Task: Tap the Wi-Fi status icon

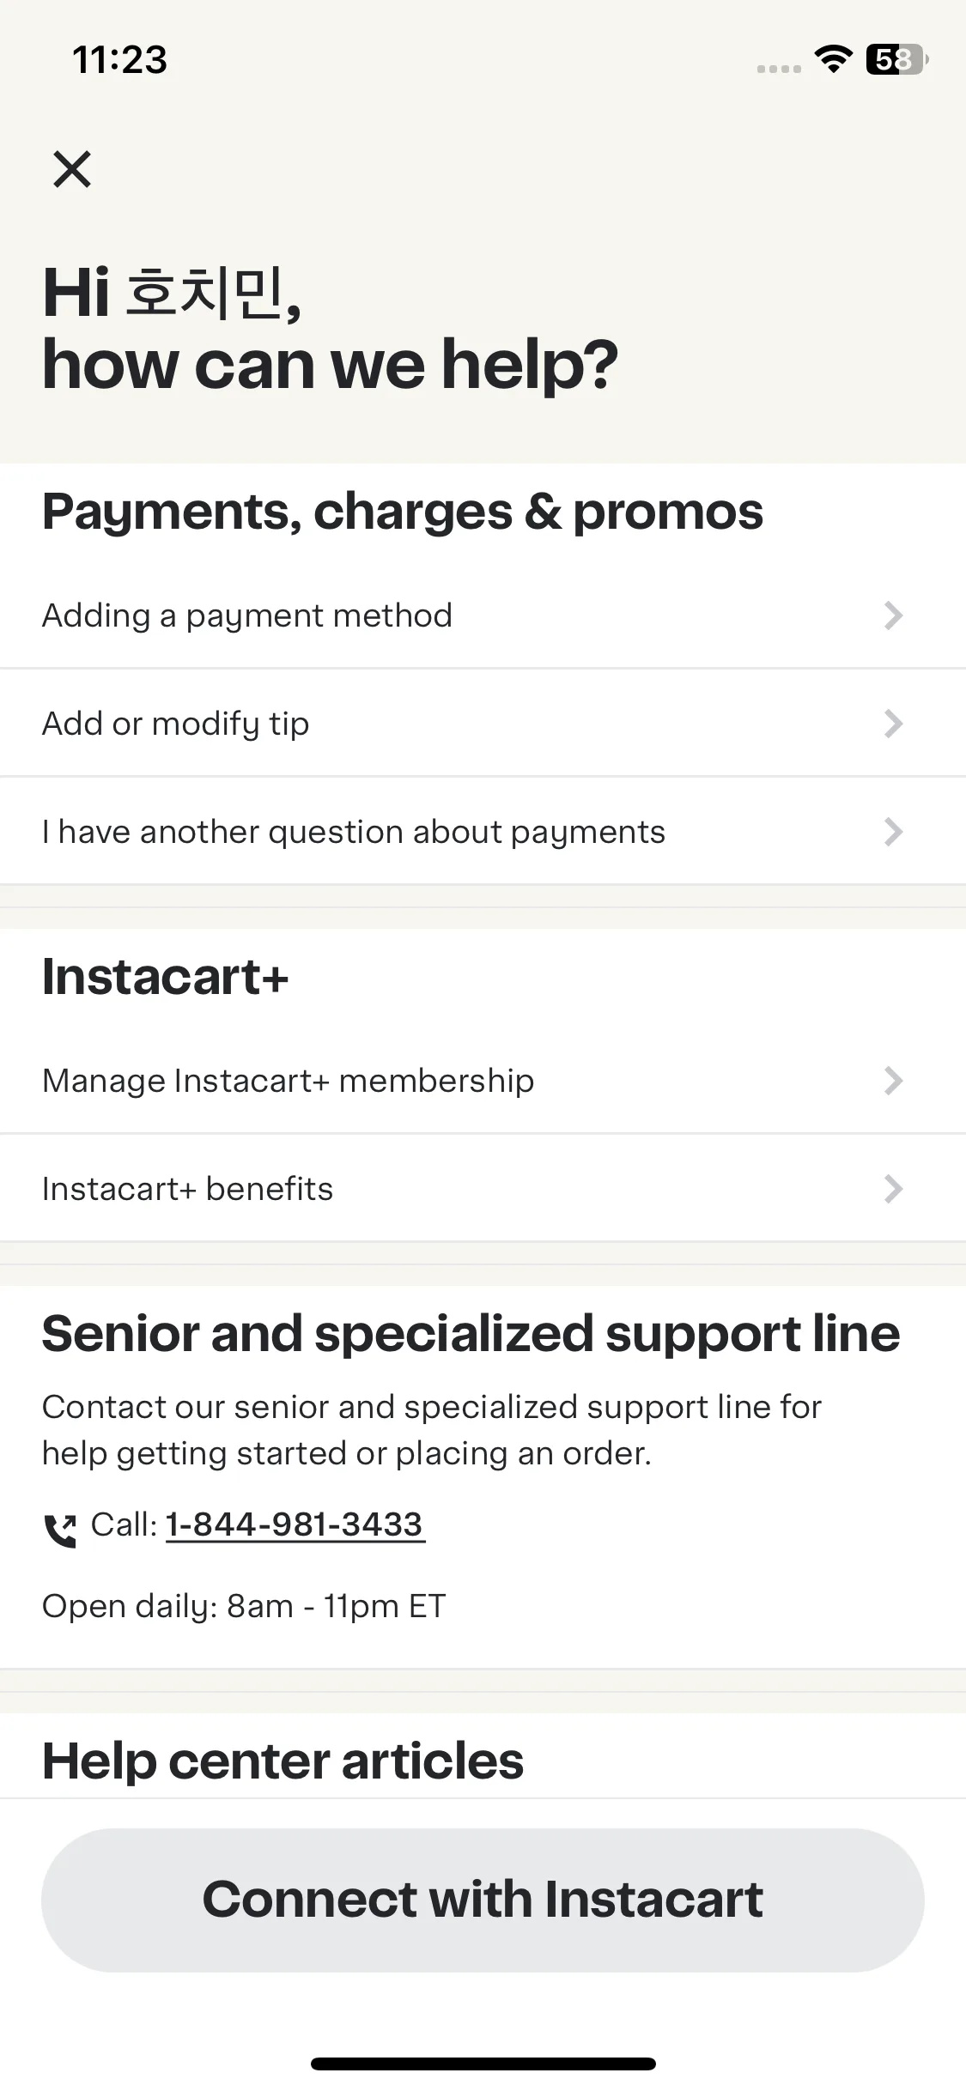Action: click(x=833, y=58)
